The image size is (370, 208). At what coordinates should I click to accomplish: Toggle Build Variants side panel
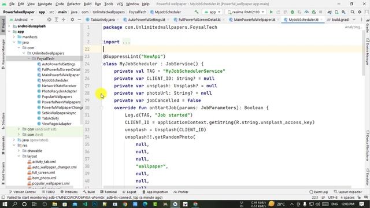[x=3, y=173]
